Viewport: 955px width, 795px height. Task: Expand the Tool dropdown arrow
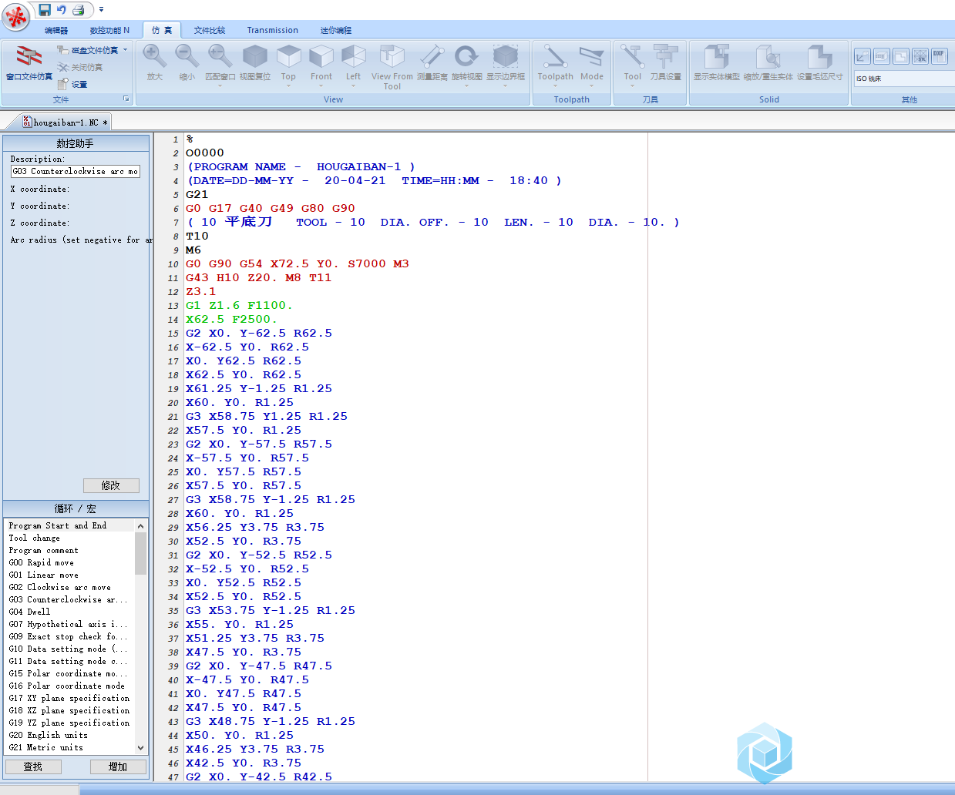633,86
